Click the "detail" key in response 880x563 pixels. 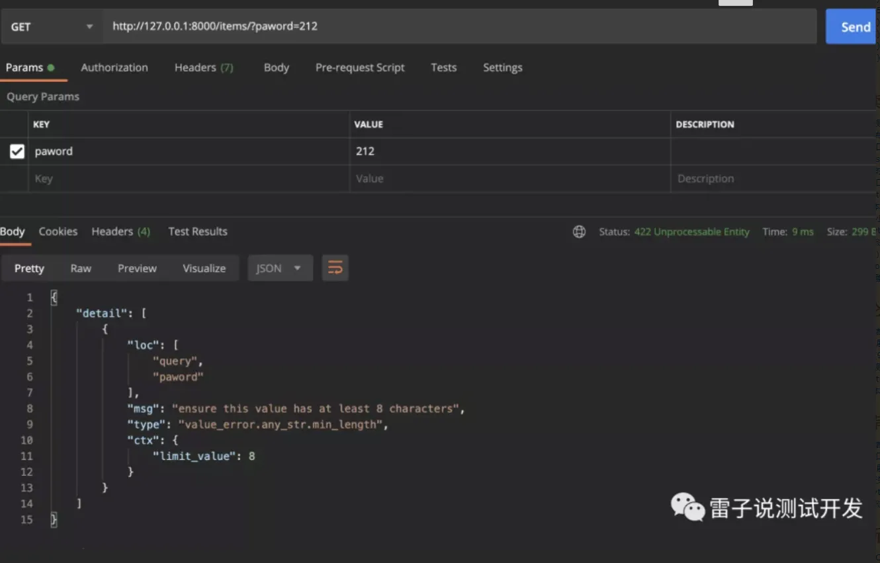(x=102, y=313)
